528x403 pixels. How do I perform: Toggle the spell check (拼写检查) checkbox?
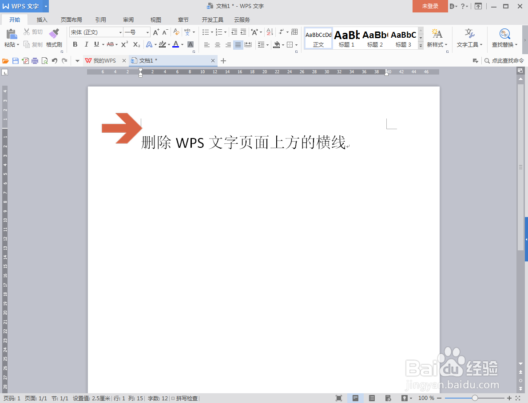(173, 399)
